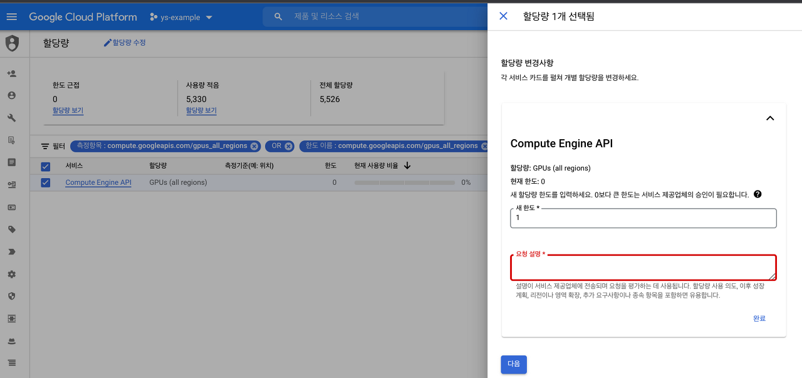Click the 한도 column header
This screenshot has width=802, height=378.
point(331,166)
